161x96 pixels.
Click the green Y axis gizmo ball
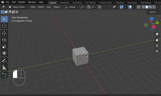157,23
